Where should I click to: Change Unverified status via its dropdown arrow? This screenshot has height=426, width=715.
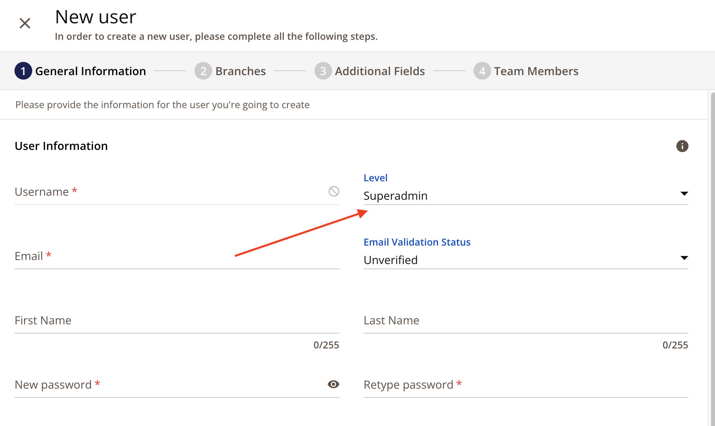pos(684,258)
